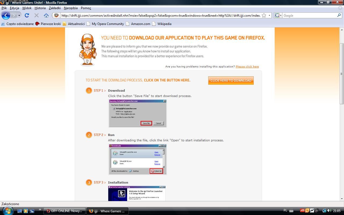344x215 pixels.
Task: Switch to GRY-ONLINE taskbar window
Action: [64, 211]
